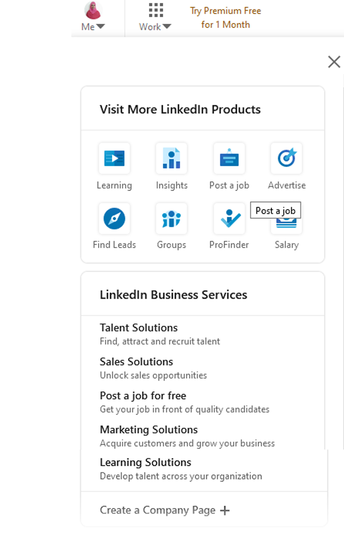
Task: Click the Insights chart icon
Action: (x=171, y=158)
